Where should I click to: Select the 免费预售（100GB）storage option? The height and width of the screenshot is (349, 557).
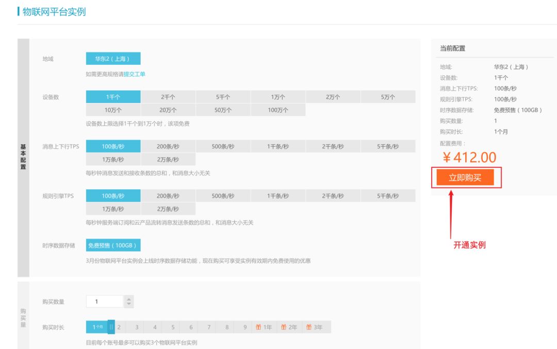pyautogui.click(x=113, y=245)
